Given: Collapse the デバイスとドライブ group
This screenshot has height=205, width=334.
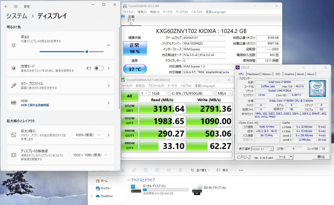Looking at the screenshot, I should coord(129,180).
